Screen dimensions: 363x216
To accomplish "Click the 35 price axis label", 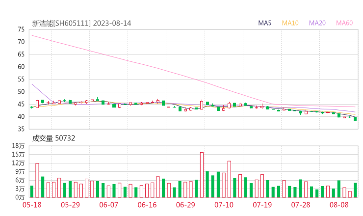I will point(21,129).
